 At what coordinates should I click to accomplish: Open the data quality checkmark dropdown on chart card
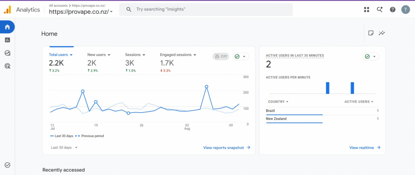pos(240,56)
